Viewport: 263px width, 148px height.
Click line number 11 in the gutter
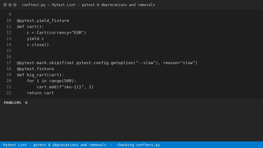[x=9, y=27]
